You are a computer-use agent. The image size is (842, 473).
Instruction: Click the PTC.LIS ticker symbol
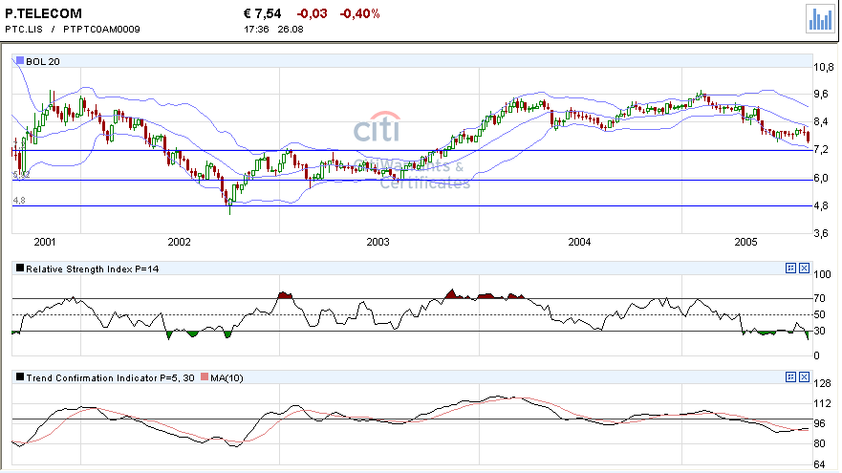24,29
